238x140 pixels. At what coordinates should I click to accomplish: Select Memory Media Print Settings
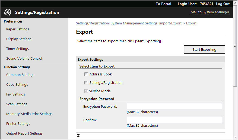(x=29, y=114)
